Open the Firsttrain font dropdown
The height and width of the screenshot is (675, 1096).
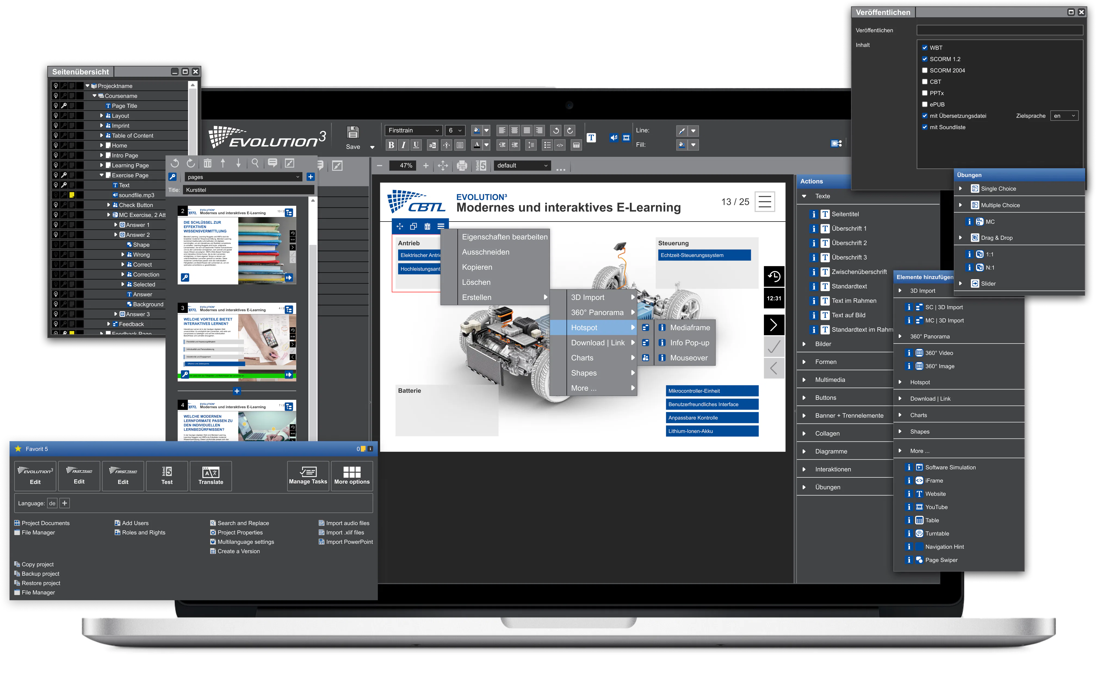413,130
